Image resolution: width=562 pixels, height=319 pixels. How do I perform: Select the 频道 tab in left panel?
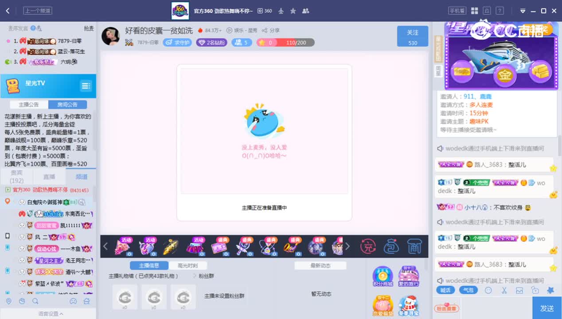(82, 177)
